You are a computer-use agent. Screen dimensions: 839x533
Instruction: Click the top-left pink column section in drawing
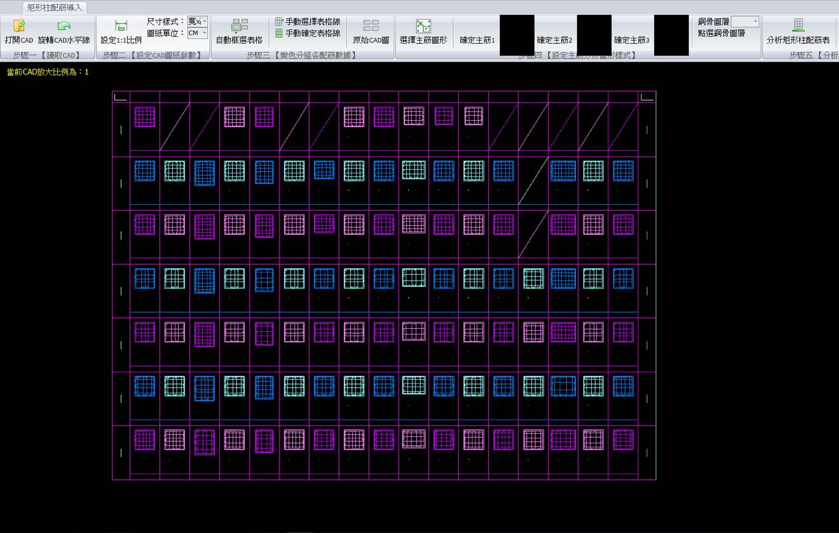pos(144,117)
